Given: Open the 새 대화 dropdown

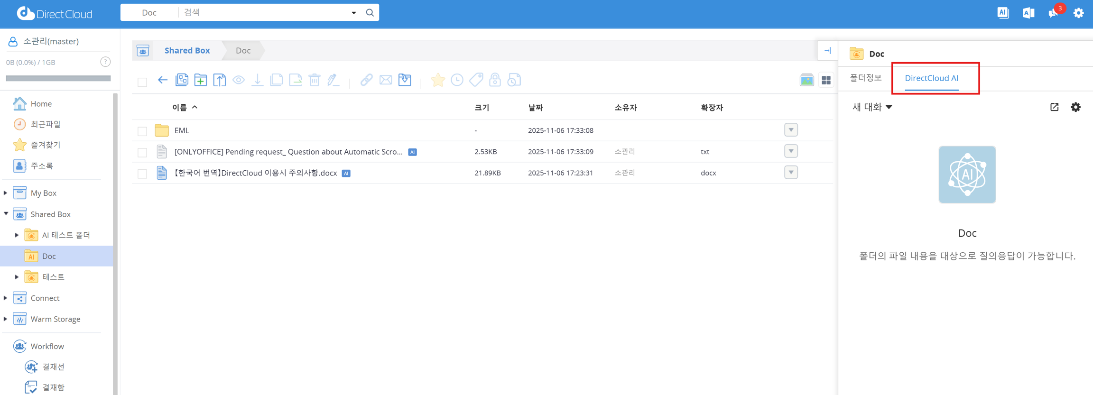Looking at the screenshot, I should [x=872, y=107].
